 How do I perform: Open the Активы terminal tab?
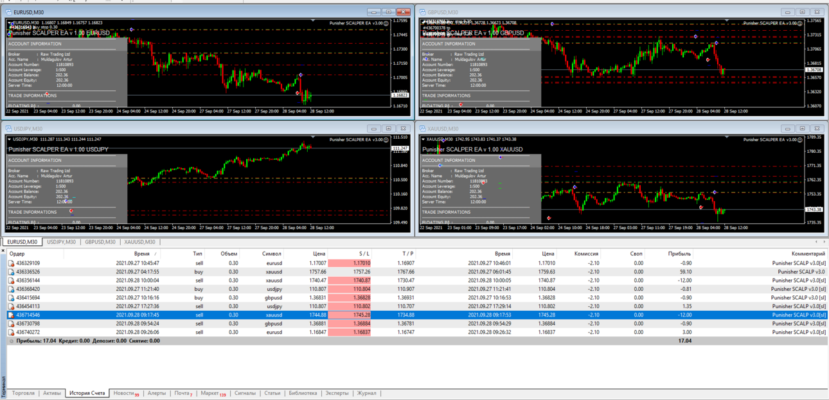pos(52,393)
